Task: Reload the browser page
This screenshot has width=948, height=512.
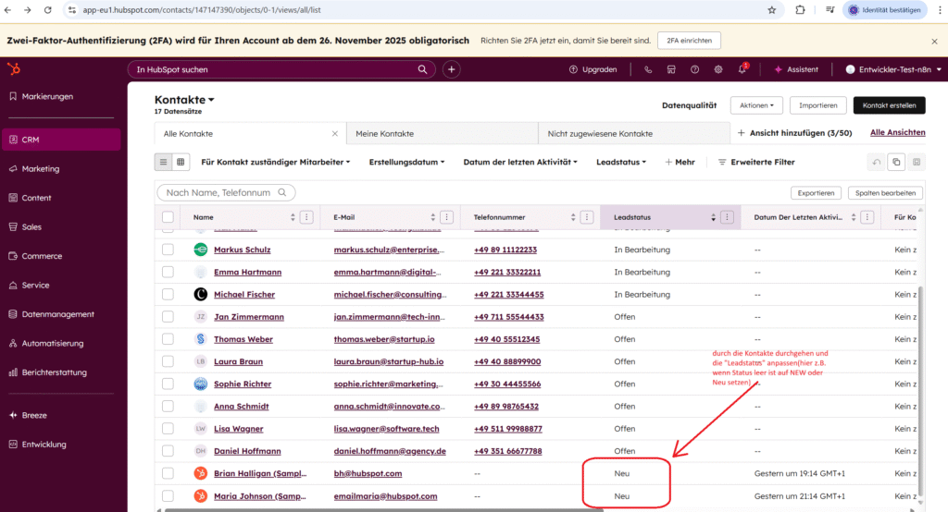Action: 48,9
